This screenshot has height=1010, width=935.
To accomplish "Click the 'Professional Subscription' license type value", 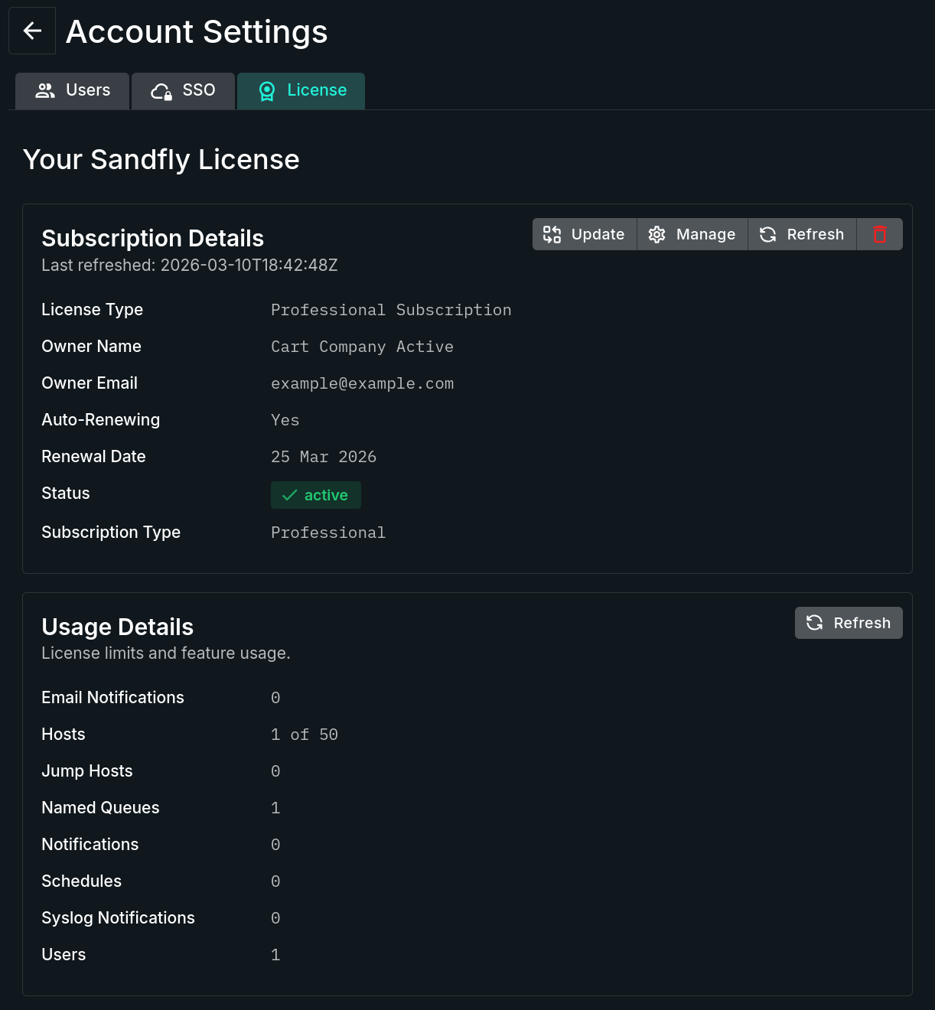I will 391,310.
